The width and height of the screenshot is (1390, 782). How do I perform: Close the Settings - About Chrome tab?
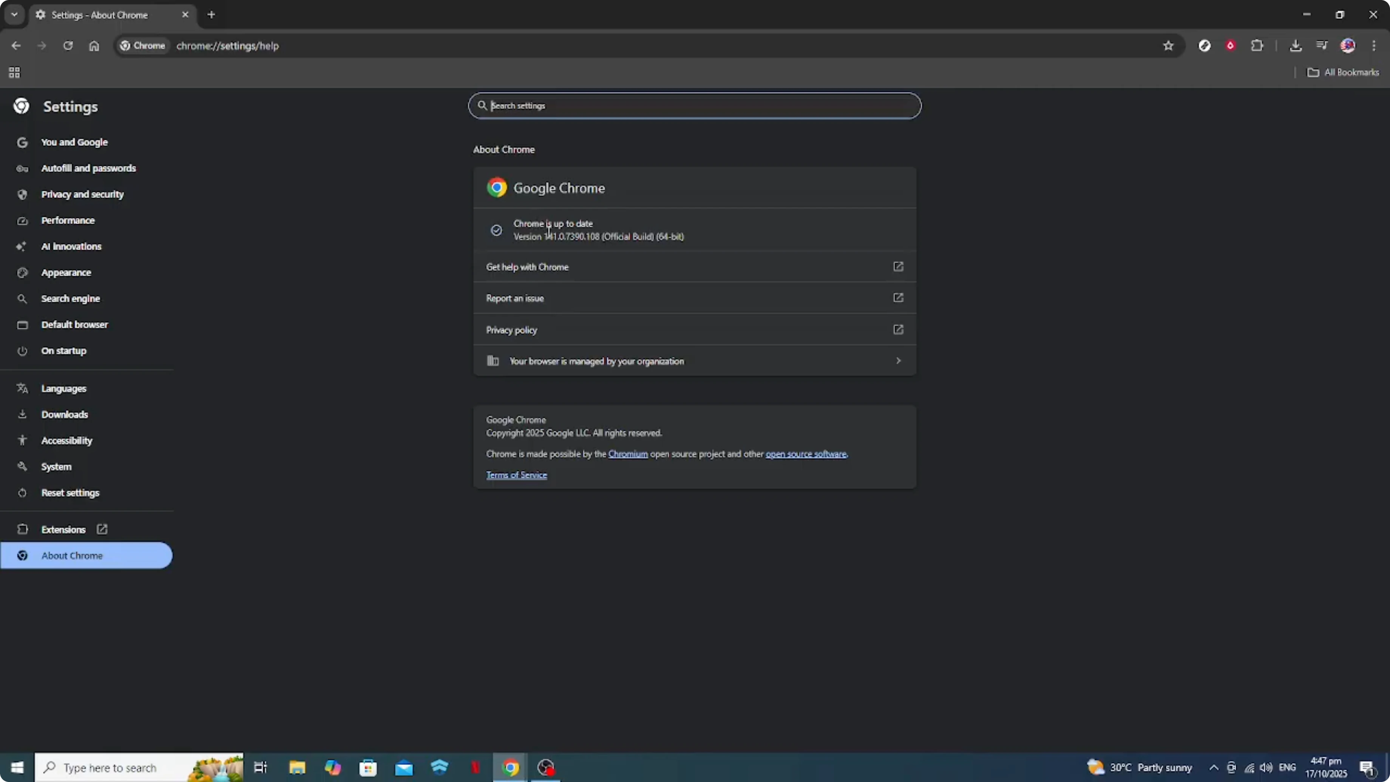click(185, 15)
